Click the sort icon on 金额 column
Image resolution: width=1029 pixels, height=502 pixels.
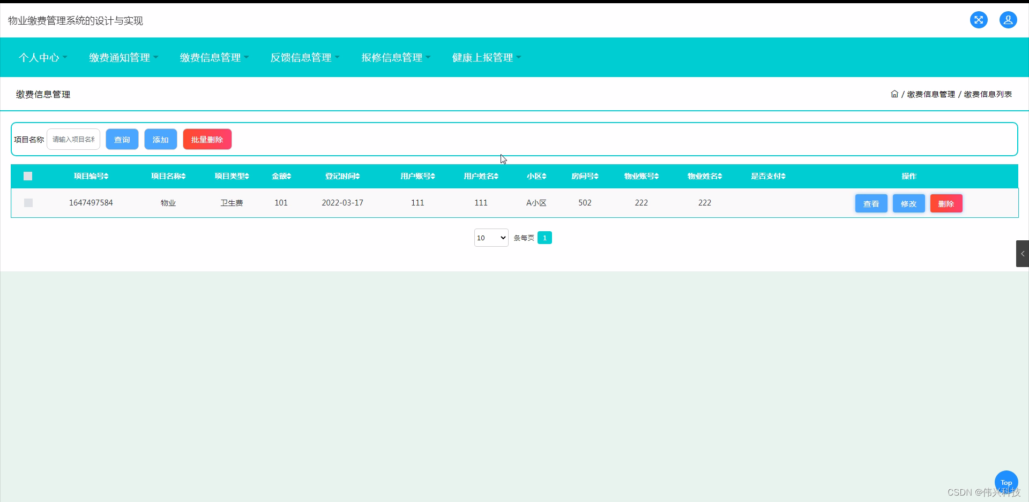(x=289, y=176)
